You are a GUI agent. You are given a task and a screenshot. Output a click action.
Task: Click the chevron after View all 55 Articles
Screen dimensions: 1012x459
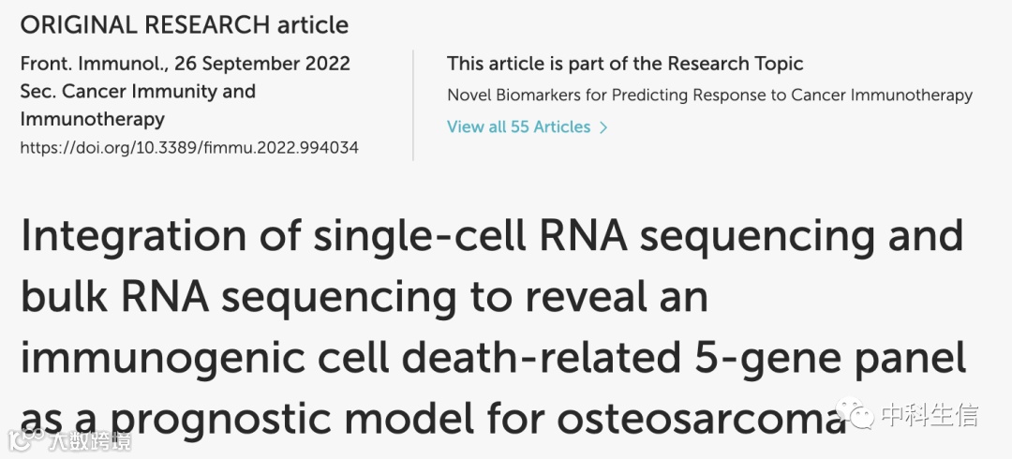(603, 127)
